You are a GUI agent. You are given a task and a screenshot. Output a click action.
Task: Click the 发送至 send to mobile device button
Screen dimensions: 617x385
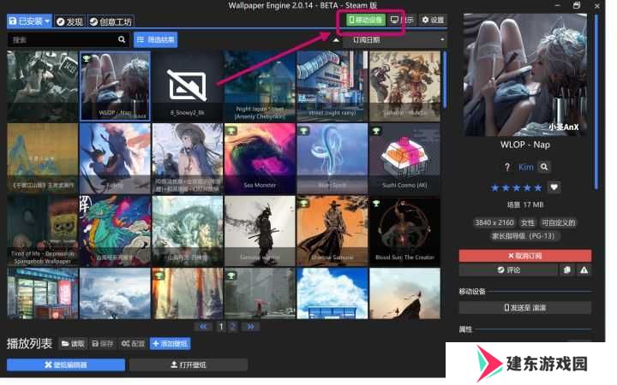525,308
